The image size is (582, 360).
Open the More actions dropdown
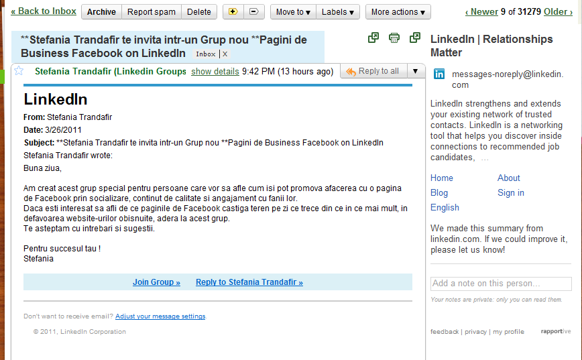click(x=398, y=12)
